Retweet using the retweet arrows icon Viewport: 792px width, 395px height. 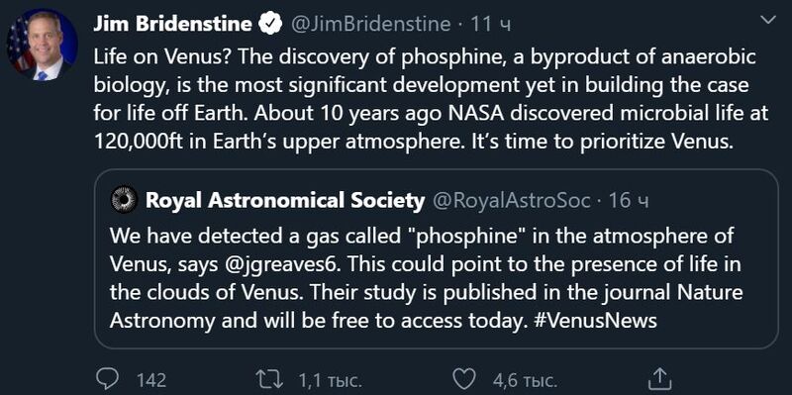click(268, 379)
